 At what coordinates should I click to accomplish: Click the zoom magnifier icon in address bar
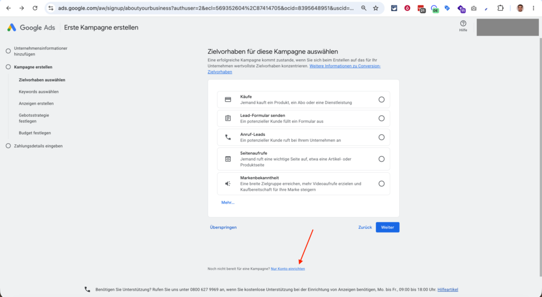click(x=364, y=8)
